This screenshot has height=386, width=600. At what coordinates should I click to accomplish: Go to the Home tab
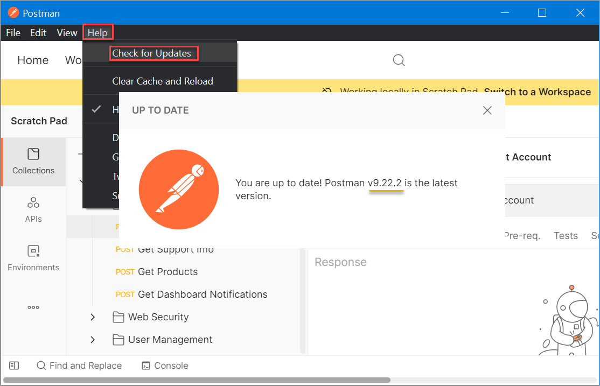[x=33, y=60]
